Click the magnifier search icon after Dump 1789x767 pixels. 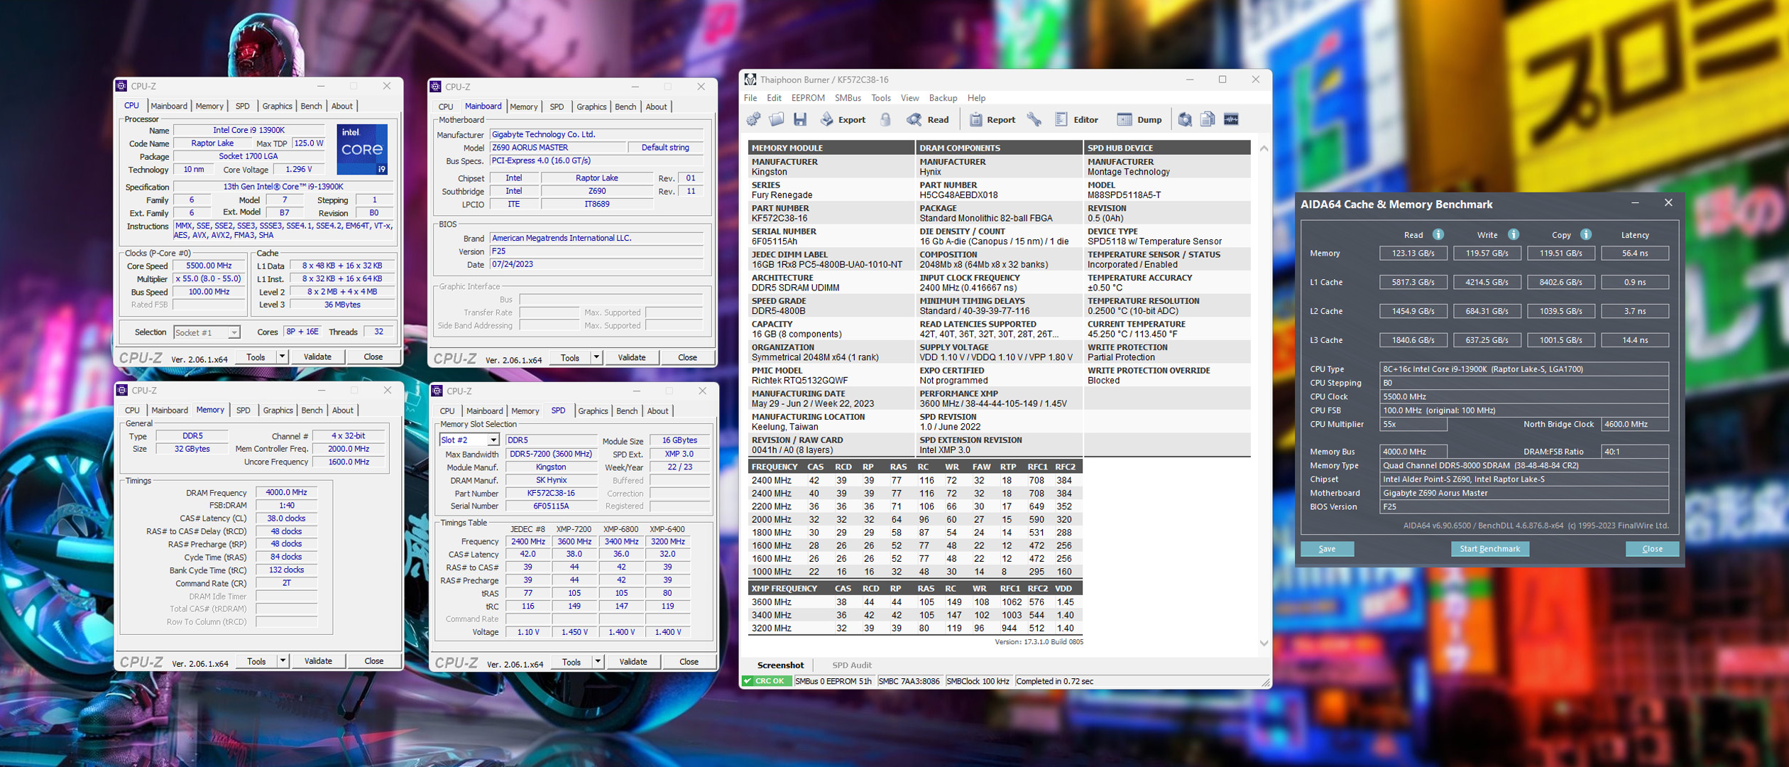pos(1185,119)
